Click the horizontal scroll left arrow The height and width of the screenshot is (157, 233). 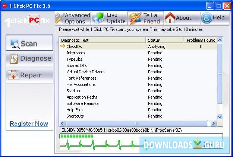point(62,123)
